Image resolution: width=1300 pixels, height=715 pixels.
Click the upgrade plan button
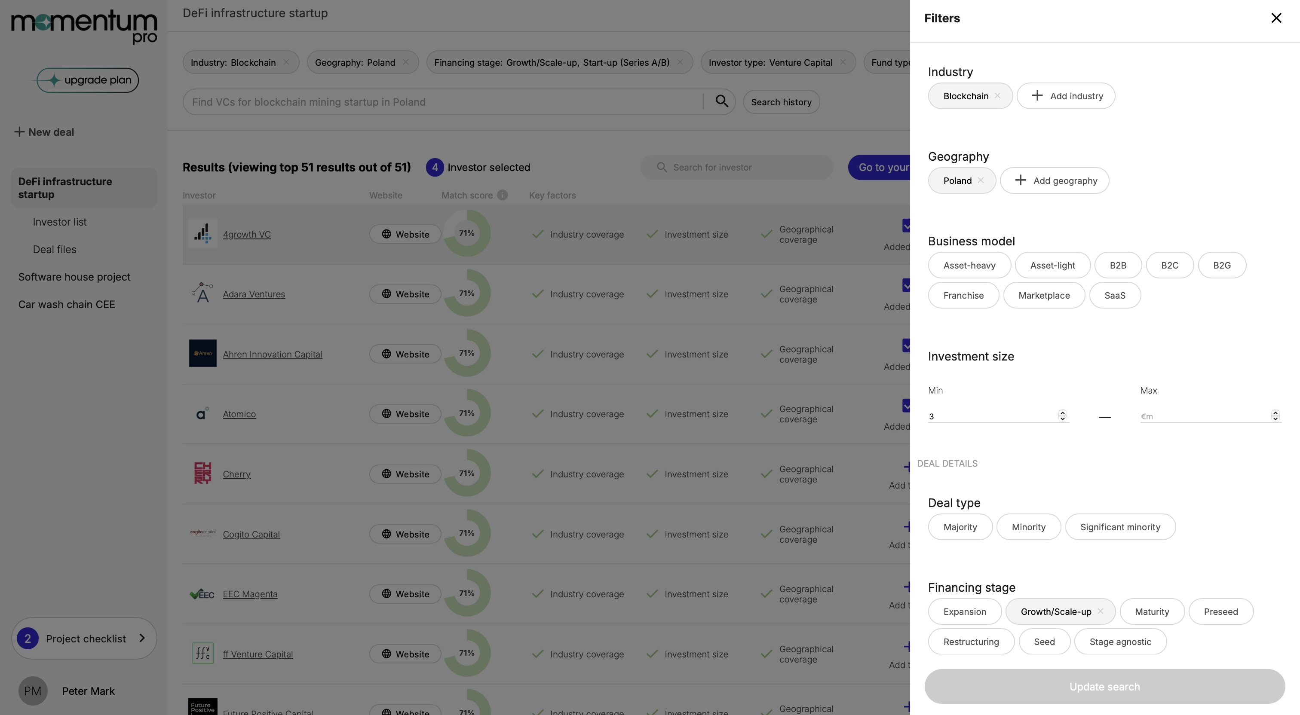[87, 80]
